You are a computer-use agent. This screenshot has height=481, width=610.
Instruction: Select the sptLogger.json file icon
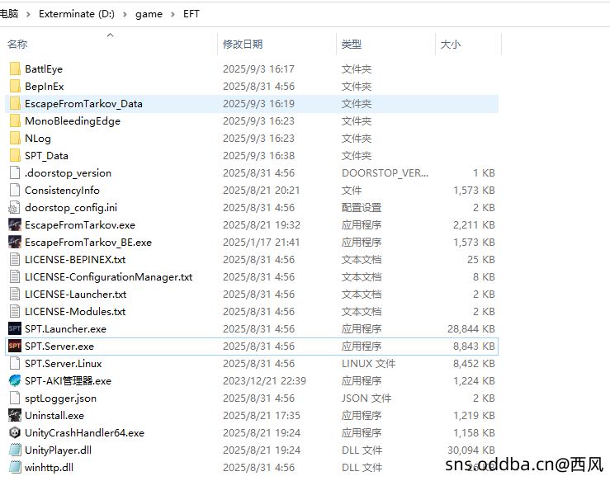(15, 398)
